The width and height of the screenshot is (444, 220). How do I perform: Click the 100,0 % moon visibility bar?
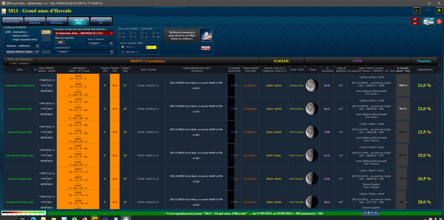tap(403, 85)
